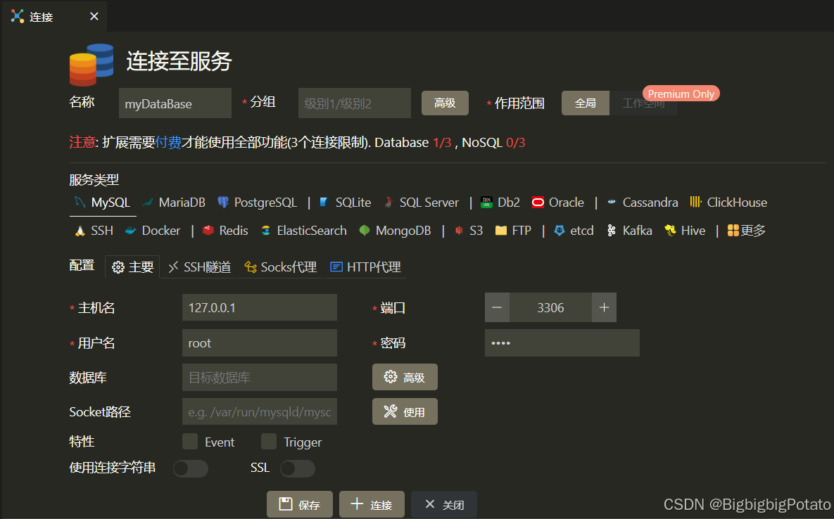Select Hive service type
The height and width of the screenshot is (519, 834).
pos(685,231)
